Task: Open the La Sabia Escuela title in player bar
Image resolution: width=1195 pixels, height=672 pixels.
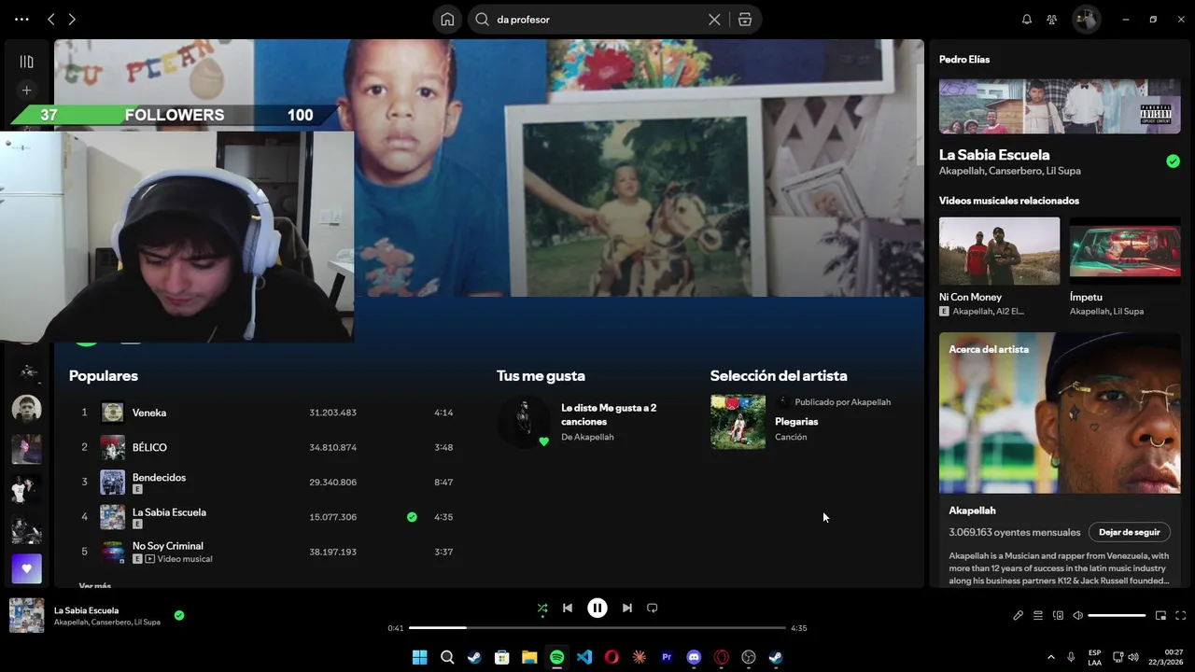Action: click(x=86, y=610)
